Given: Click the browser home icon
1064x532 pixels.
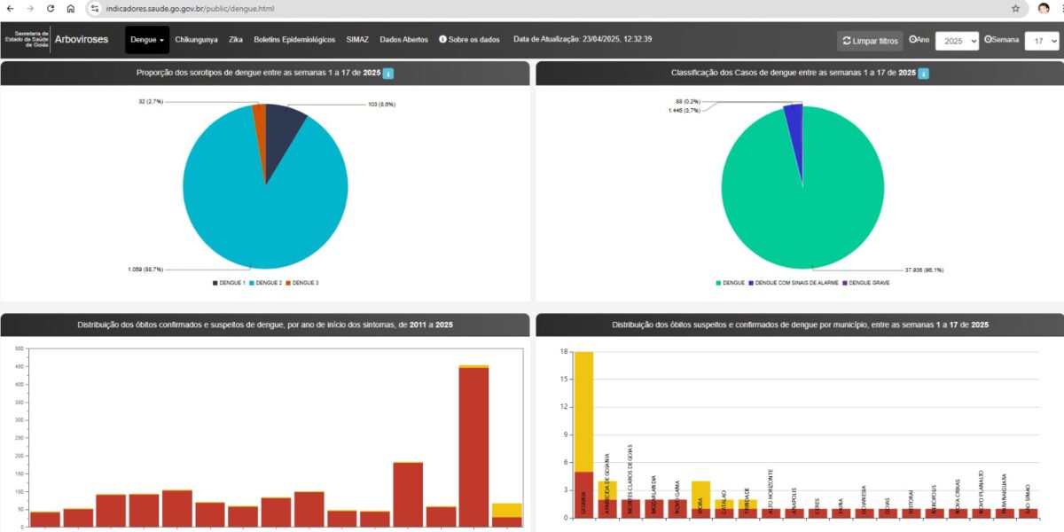Looking at the screenshot, I should [x=71, y=8].
